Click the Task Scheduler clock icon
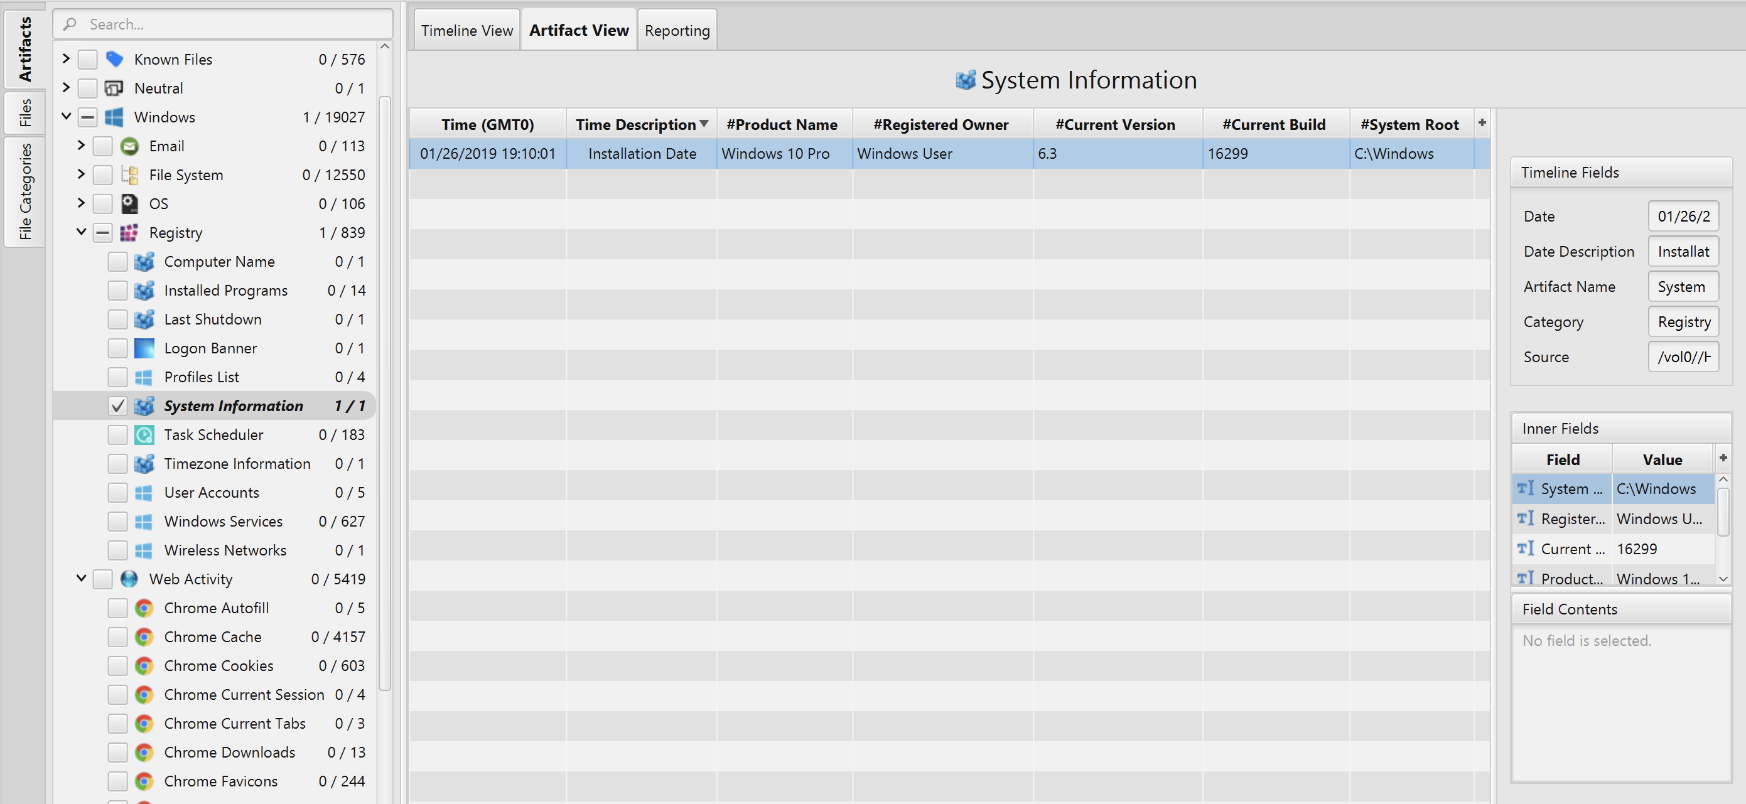The height and width of the screenshot is (804, 1746). [144, 435]
